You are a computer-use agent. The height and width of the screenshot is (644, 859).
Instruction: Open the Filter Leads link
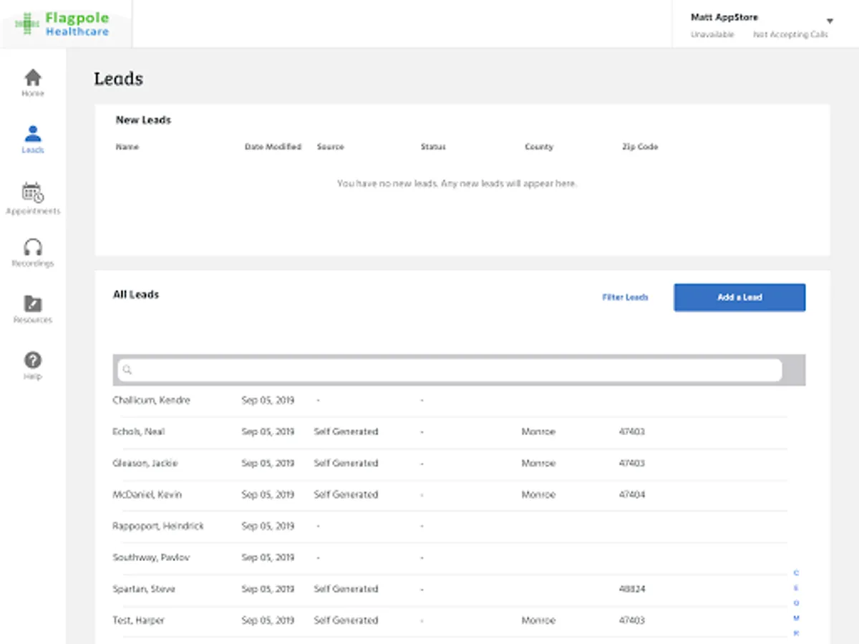click(x=625, y=298)
